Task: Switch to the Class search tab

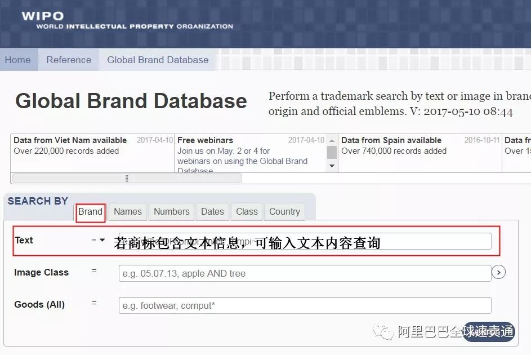Action: point(247,212)
